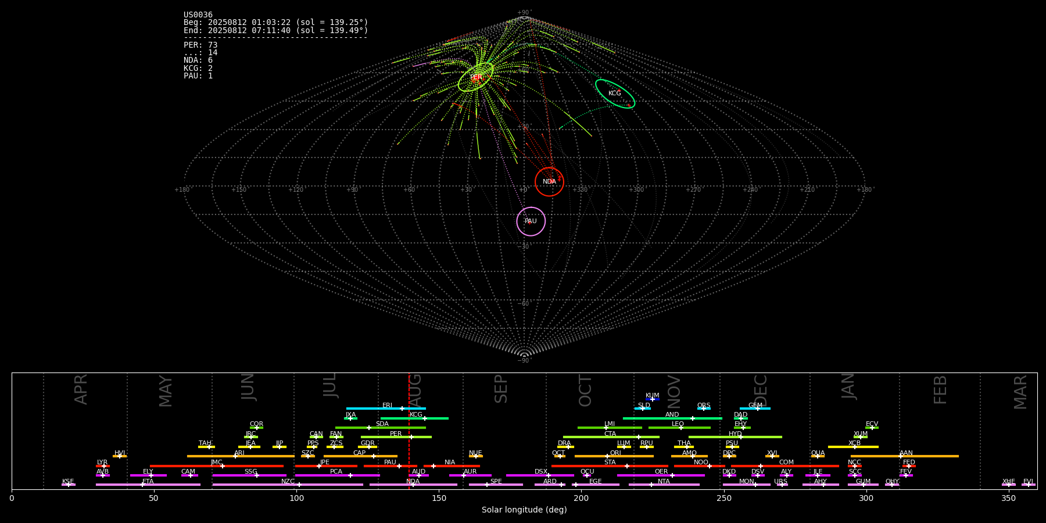This screenshot has width=1046, height=523.
Task: Select the End: 20250812 07:11:40 line
Action: [x=276, y=30]
